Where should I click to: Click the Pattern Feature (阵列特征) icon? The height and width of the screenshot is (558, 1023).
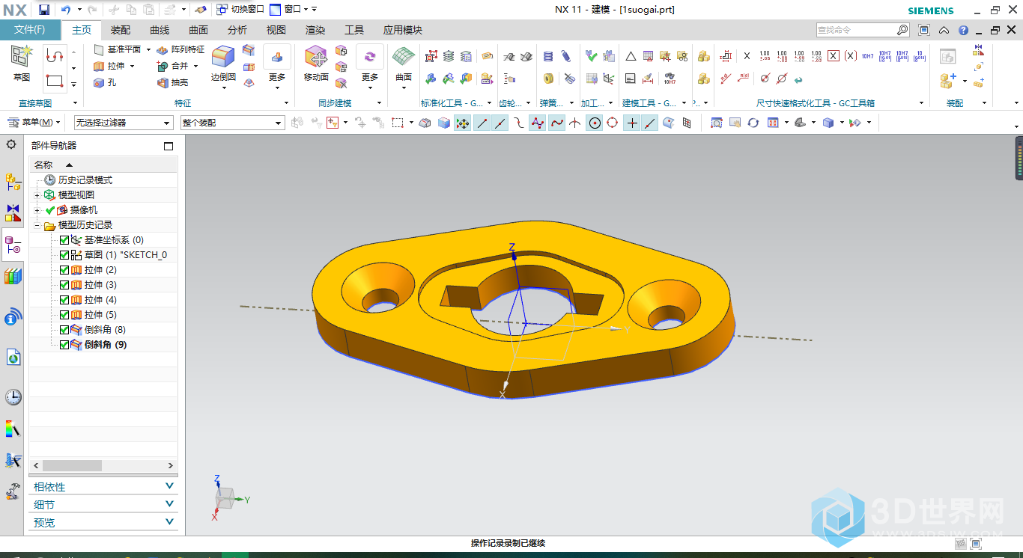click(180, 49)
